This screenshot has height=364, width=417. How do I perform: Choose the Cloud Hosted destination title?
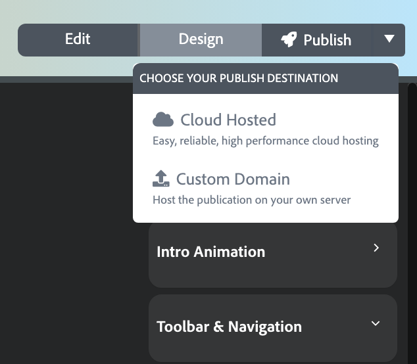[228, 120]
